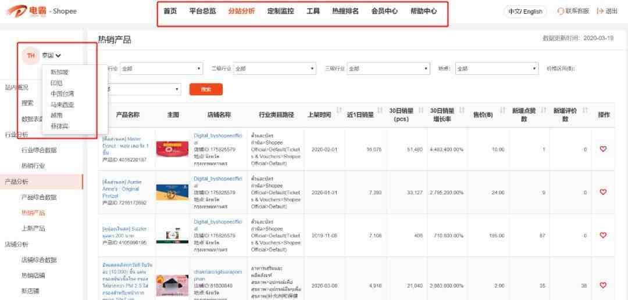628x300 pixels.
Task: Click heart icon in Sizzler product row
Action: point(603,235)
